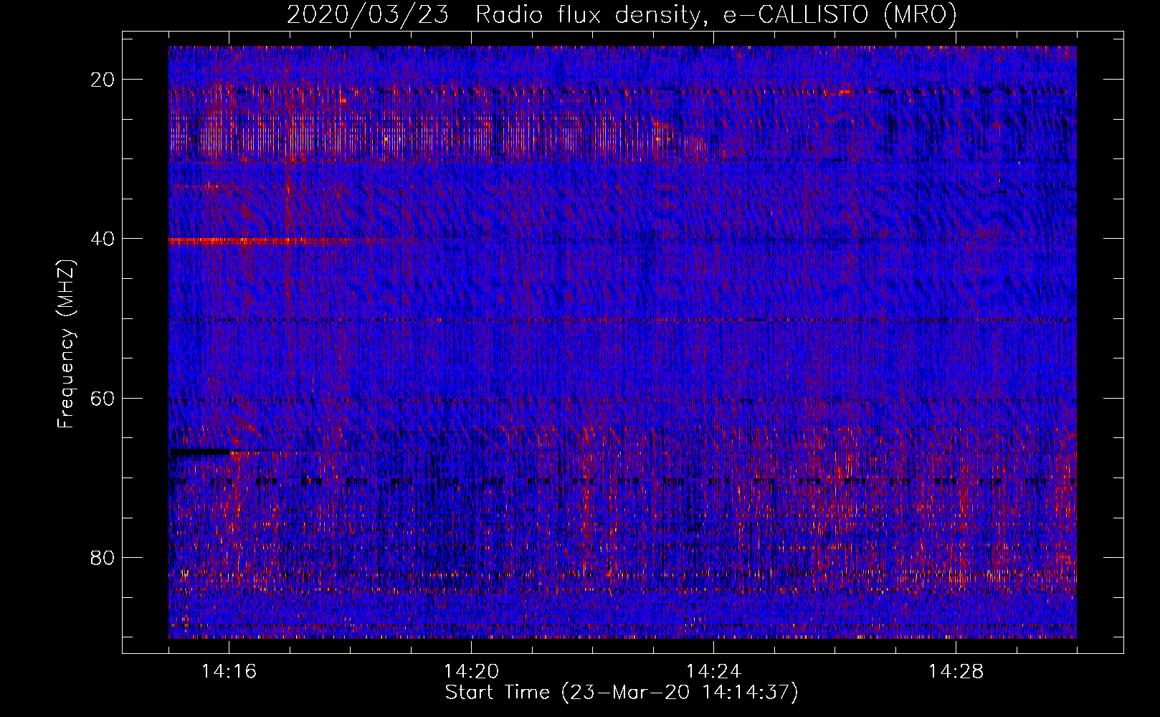Click the 'Start Time (23-Mar-20 14:14:37)' label

pos(622,693)
